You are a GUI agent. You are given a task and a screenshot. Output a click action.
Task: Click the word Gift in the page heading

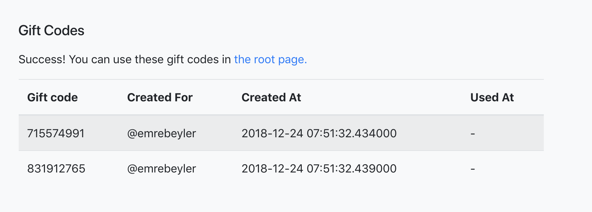tap(29, 31)
